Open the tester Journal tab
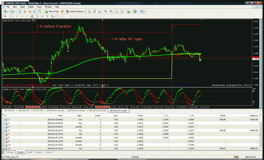The height and width of the screenshot is (160, 264). coord(49,152)
